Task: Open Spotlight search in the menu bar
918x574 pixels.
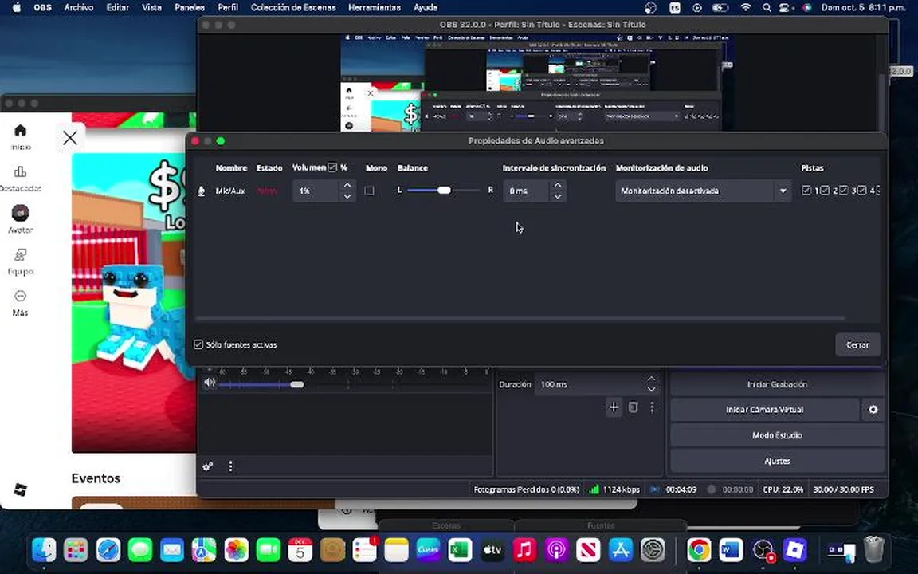Action: coord(767,8)
